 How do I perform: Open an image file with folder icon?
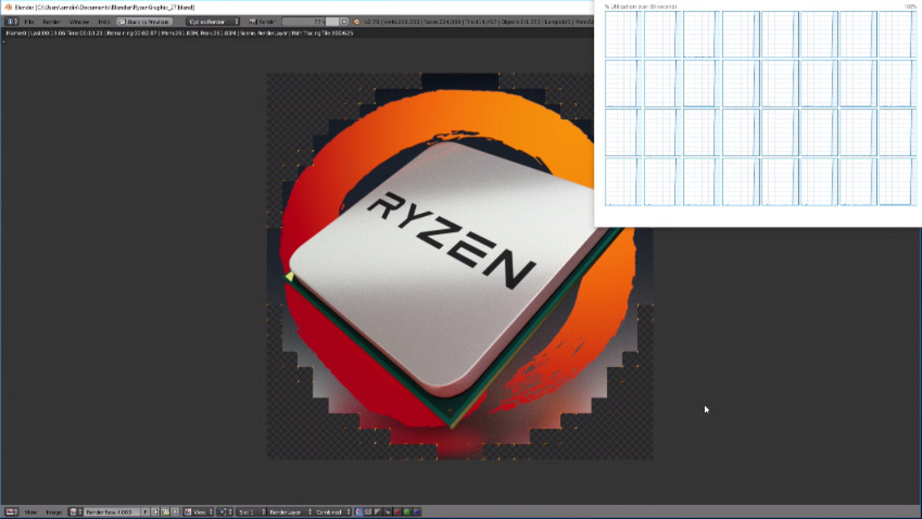tap(165, 512)
